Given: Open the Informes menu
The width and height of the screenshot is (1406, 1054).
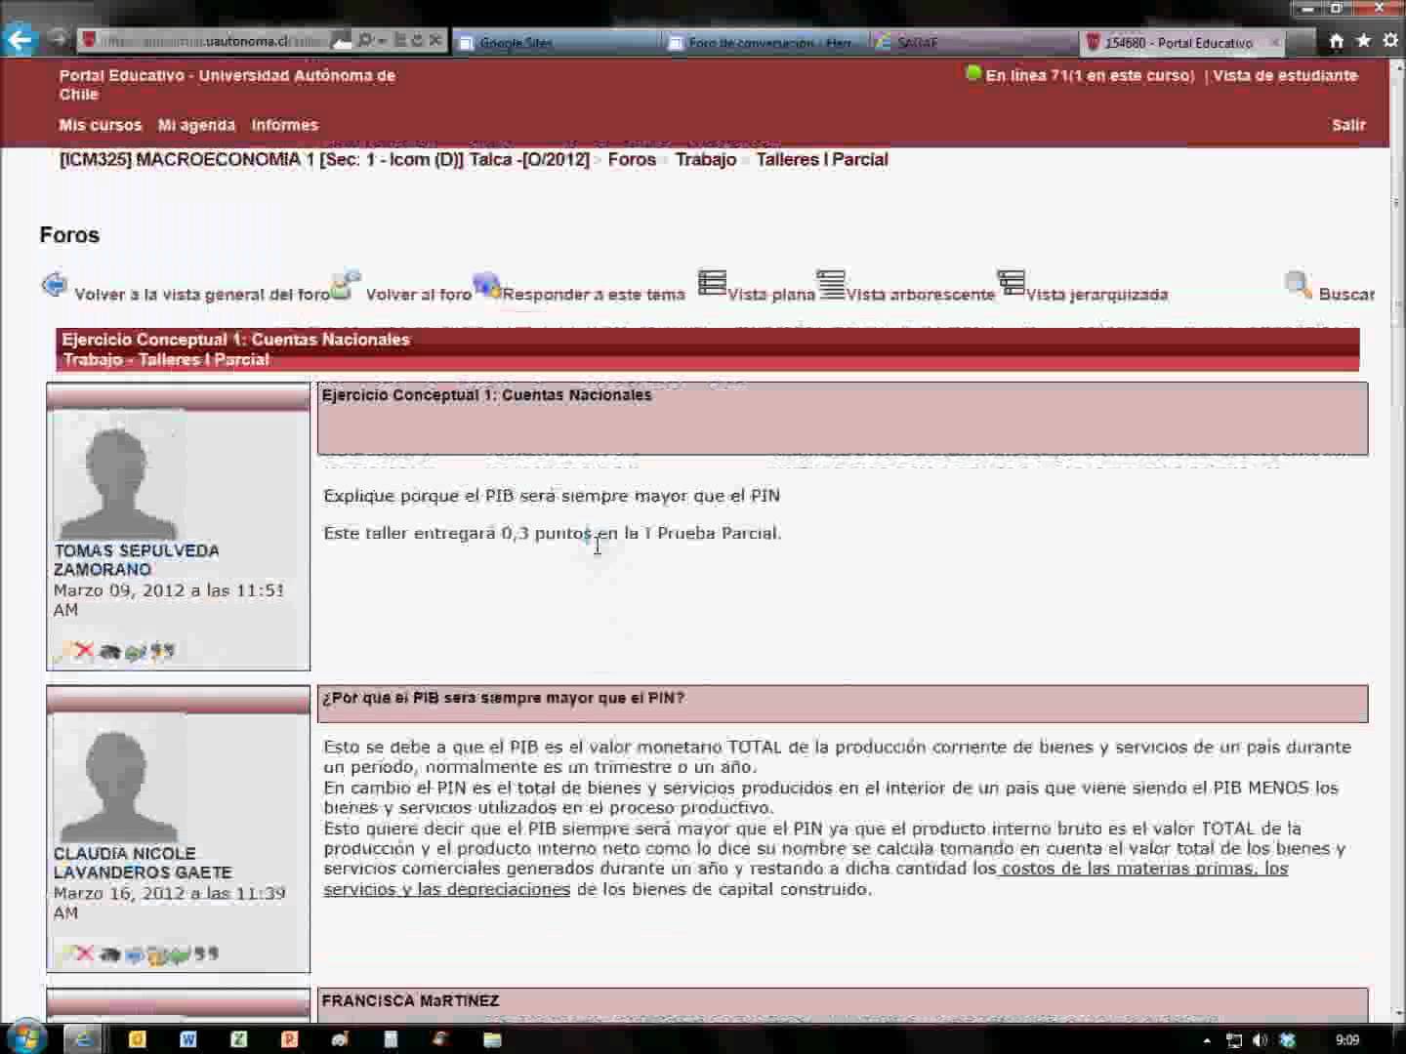Looking at the screenshot, I should [284, 125].
